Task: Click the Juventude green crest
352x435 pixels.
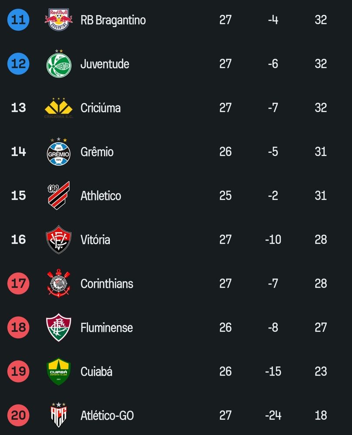Action: pyautogui.click(x=58, y=64)
